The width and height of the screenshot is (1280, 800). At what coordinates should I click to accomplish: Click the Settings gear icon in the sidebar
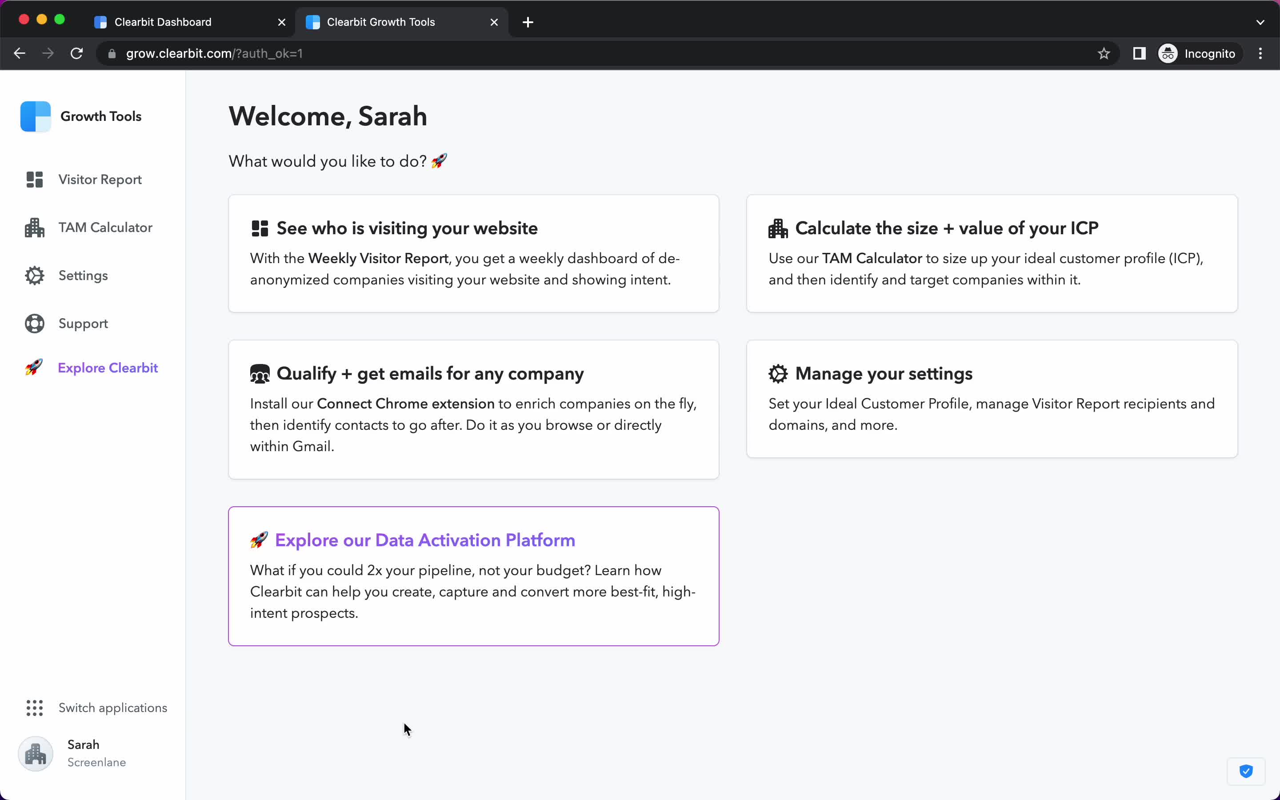point(34,276)
